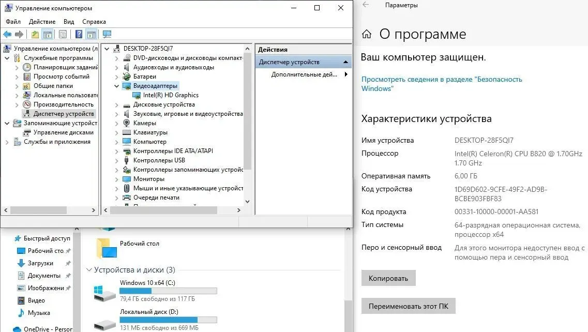
Task: Click the back arrow in Параметры window
Action: (x=366, y=5)
